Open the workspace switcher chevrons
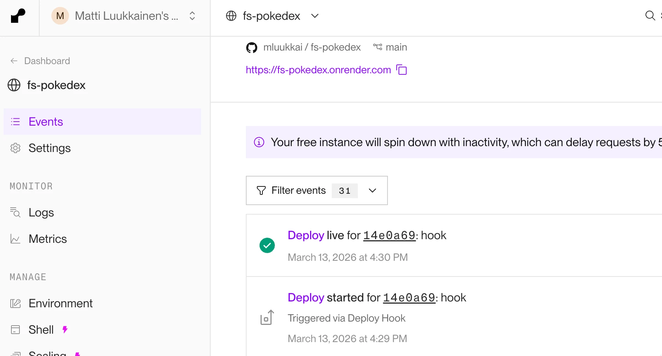The width and height of the screenshot is (662, 356). pos(192,16)
